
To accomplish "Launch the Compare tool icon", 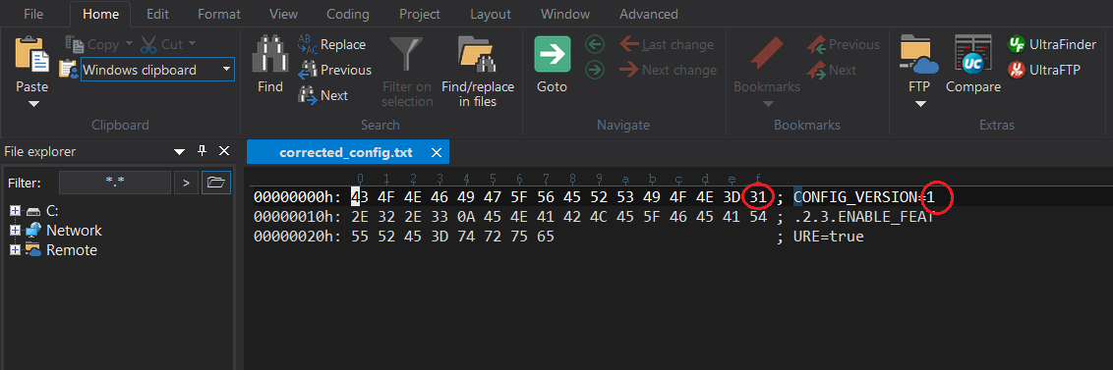I will [x=972, y=55].
